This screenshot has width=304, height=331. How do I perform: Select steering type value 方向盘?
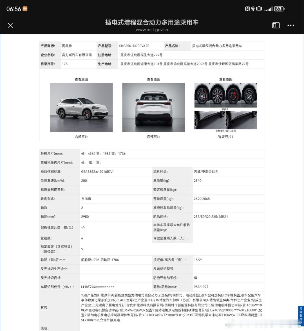point(86,199)
